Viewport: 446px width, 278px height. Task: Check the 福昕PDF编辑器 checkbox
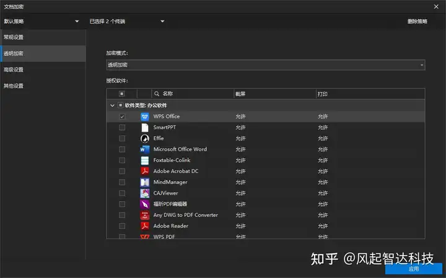point(122,204)
